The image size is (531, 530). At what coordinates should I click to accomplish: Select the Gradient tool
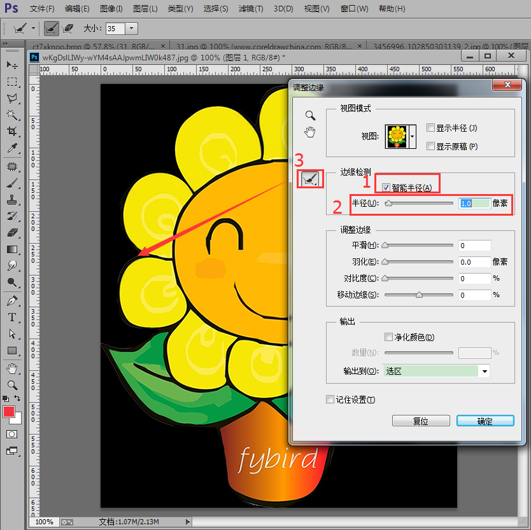(12, 249)
